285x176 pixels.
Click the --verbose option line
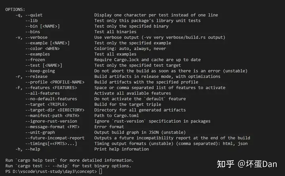[x=31, y=37]
